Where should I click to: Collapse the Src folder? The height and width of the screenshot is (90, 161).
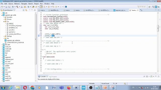[x=4, y=21]
